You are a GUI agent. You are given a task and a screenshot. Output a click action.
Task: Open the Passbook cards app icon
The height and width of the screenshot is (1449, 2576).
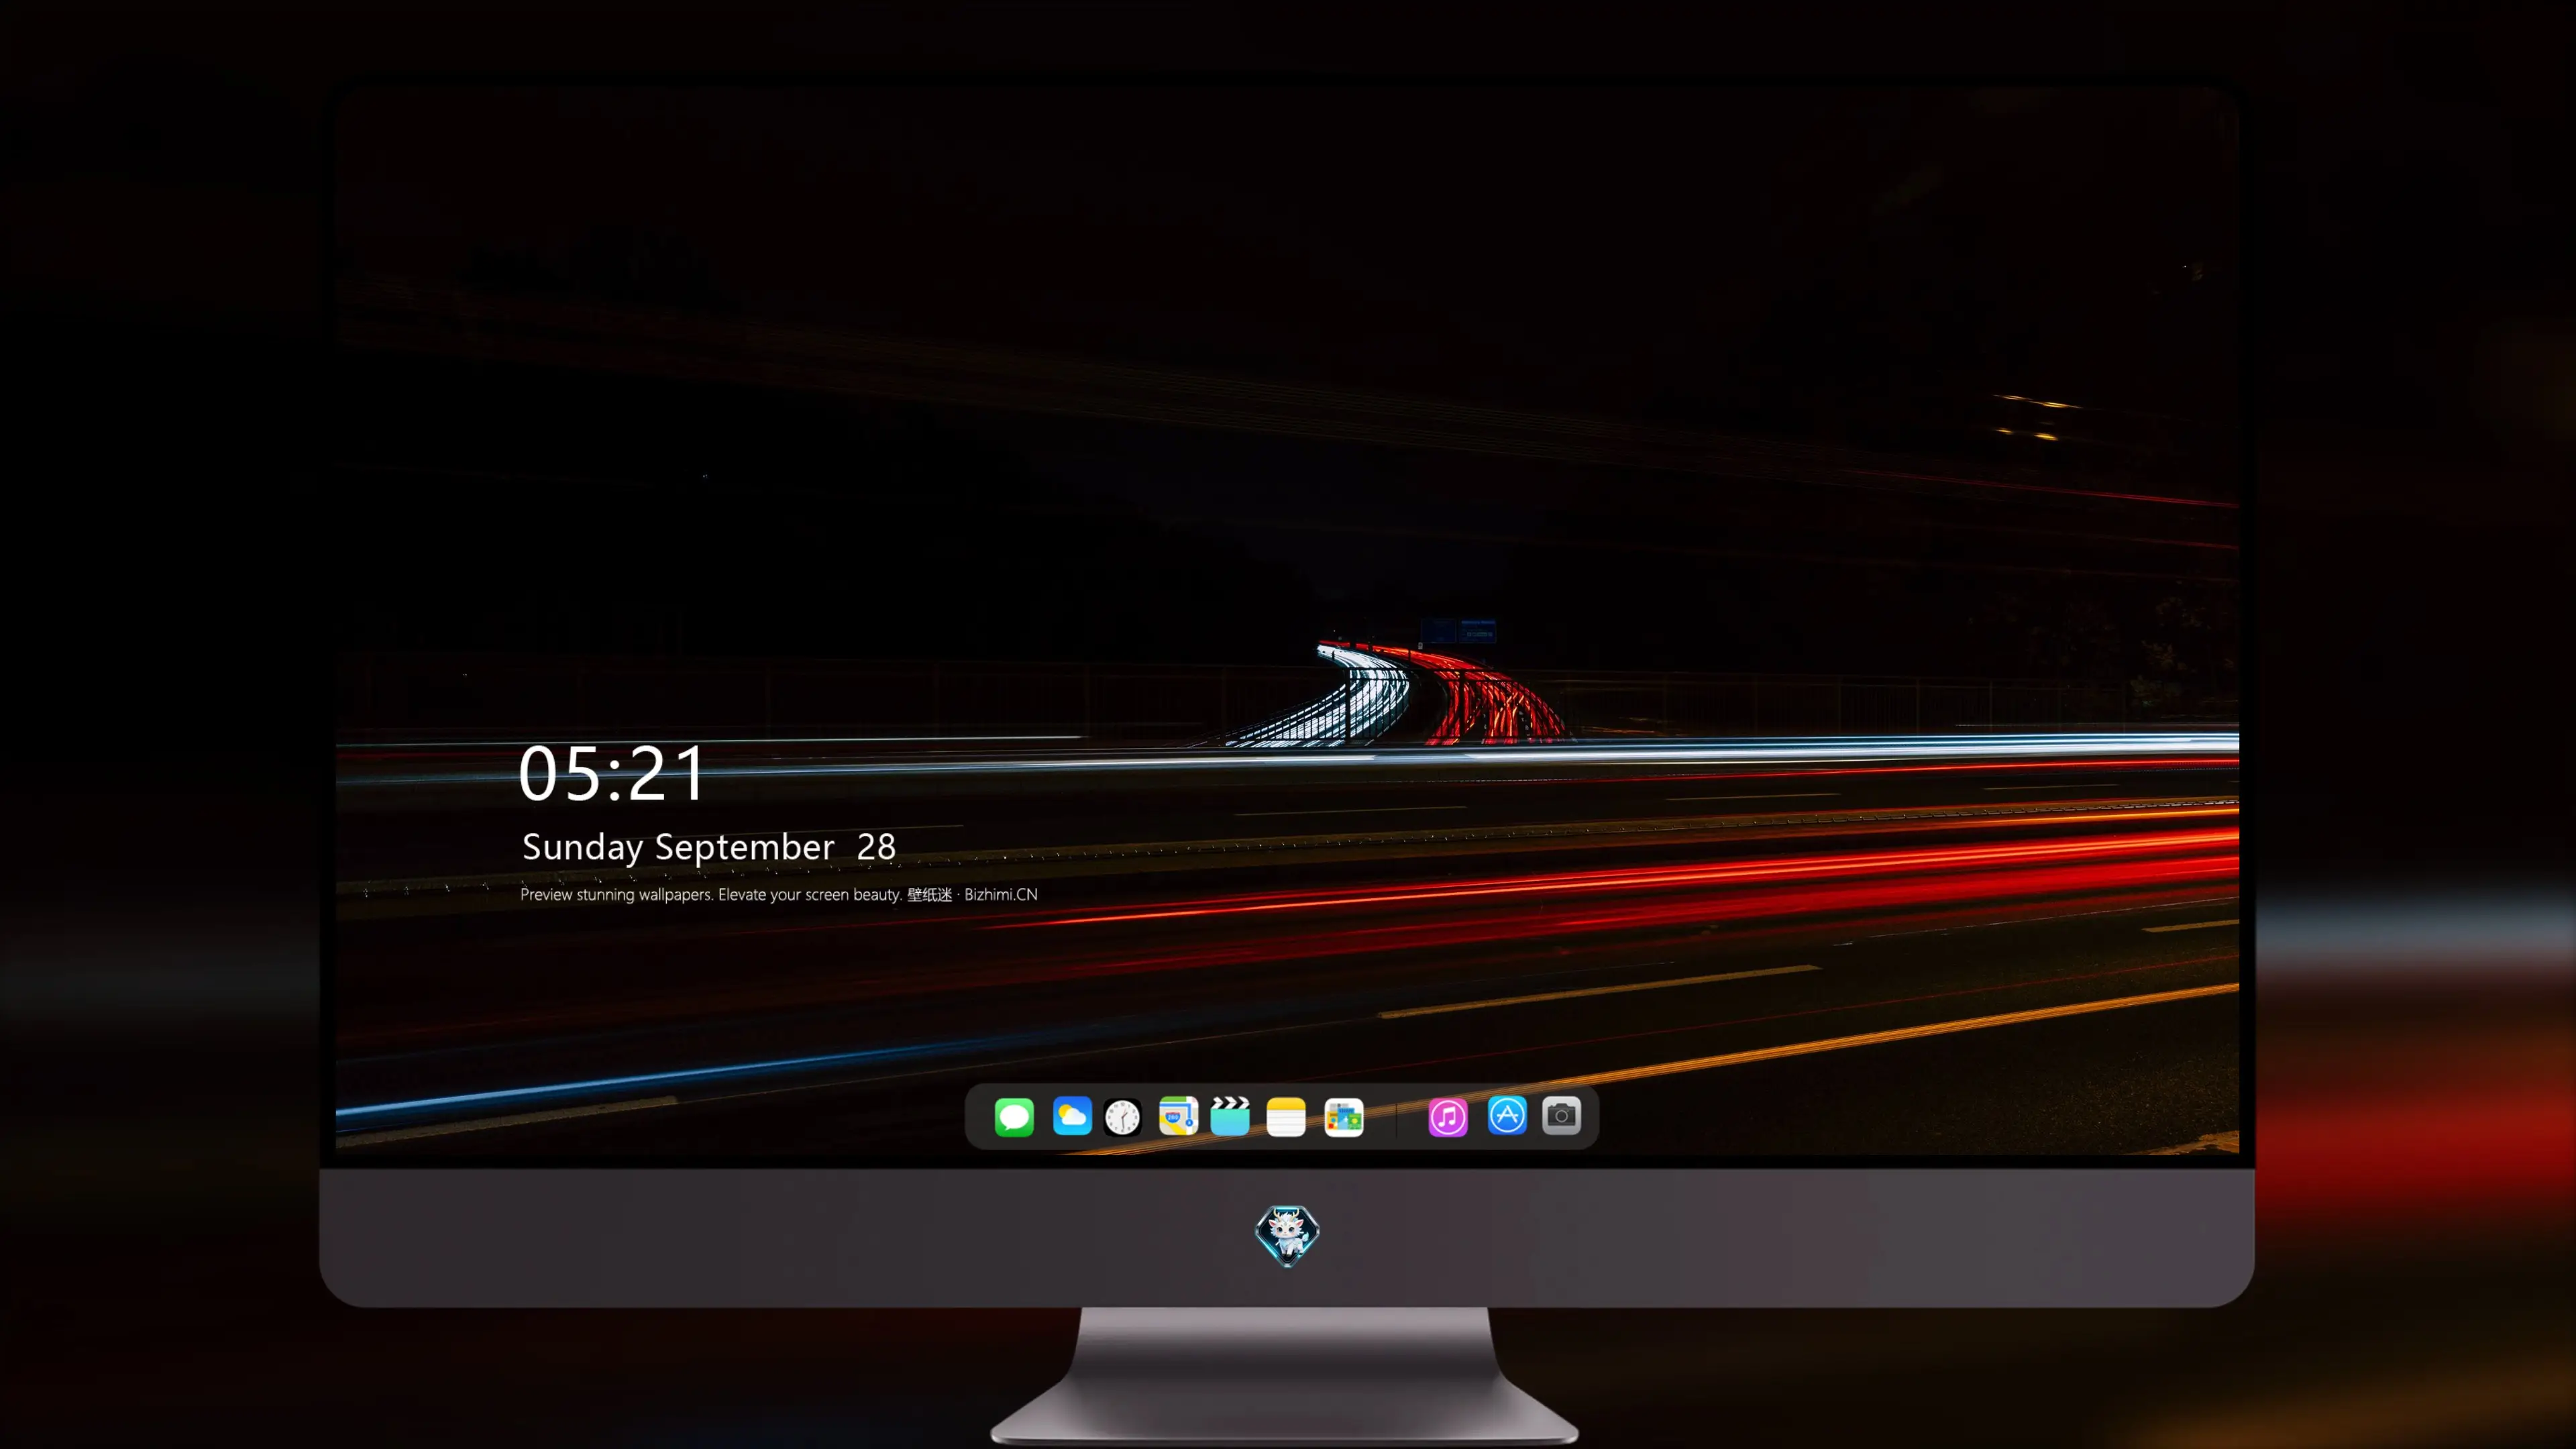(x=1343, y=1116)
